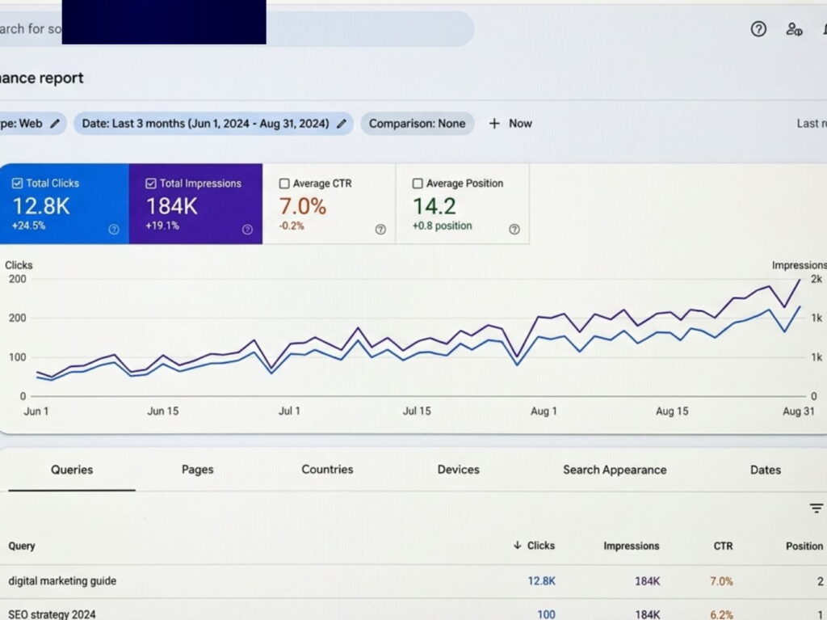Viewport: 827px width, 620px height.
Task: Click the help icon on Average Position card
Action: pyautogui.click(x=514, y=230)
